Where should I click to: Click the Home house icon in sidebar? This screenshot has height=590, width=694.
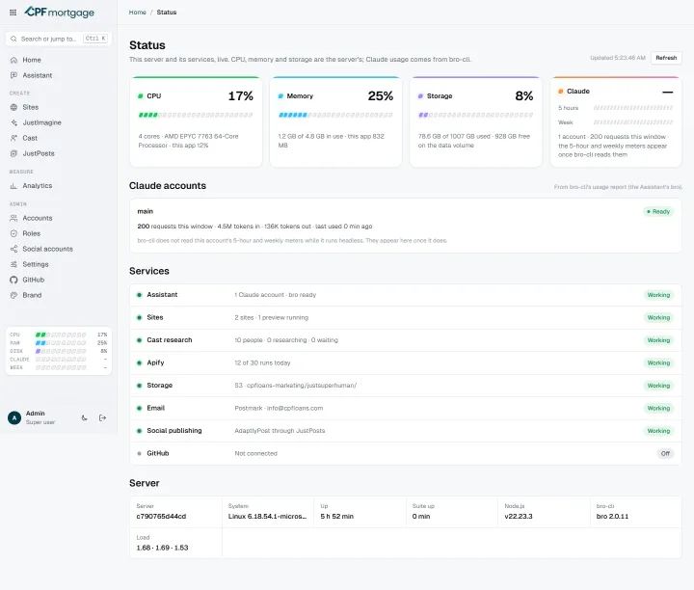[13, 60]
